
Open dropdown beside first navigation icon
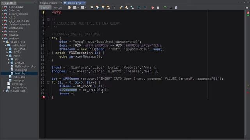pyautogui.click(x=78, y=7)
